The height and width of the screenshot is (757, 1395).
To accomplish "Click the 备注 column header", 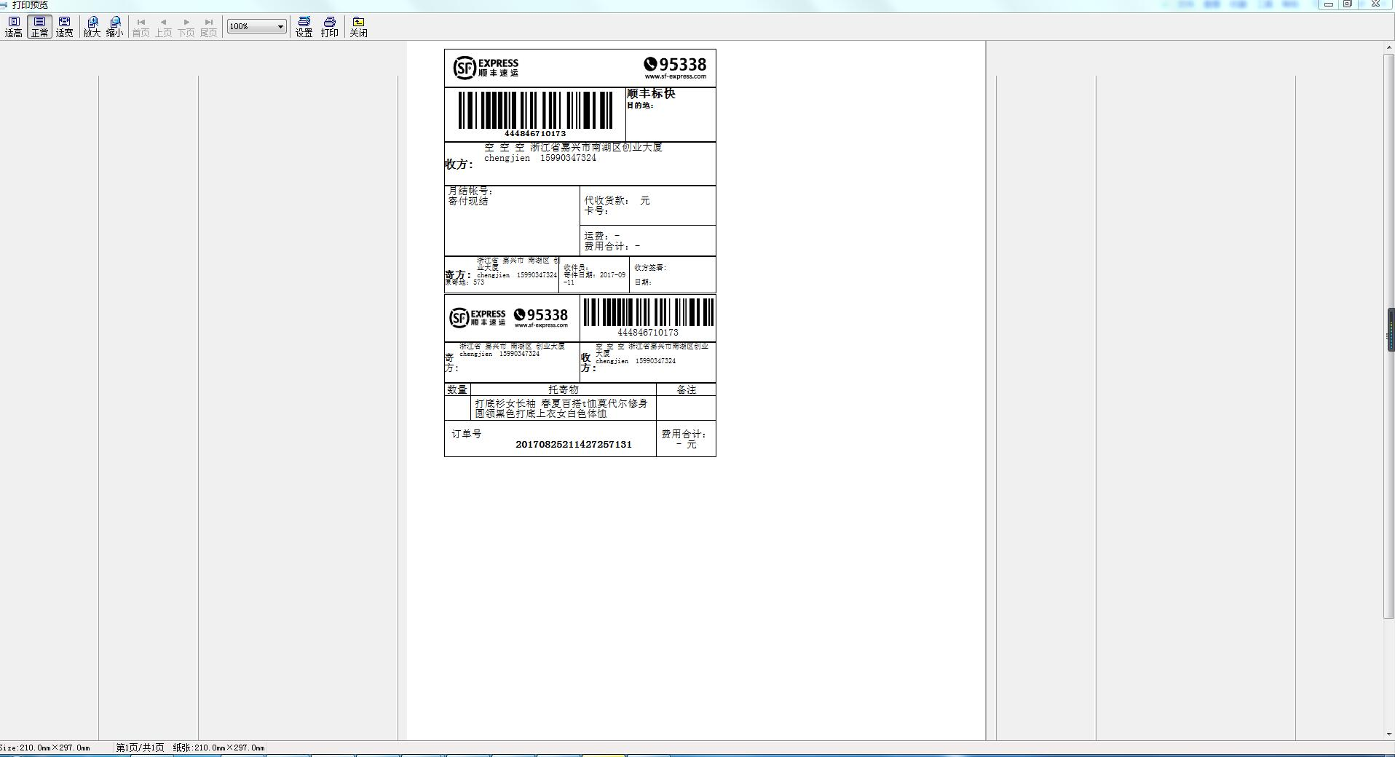I will (x=686, y=389).
